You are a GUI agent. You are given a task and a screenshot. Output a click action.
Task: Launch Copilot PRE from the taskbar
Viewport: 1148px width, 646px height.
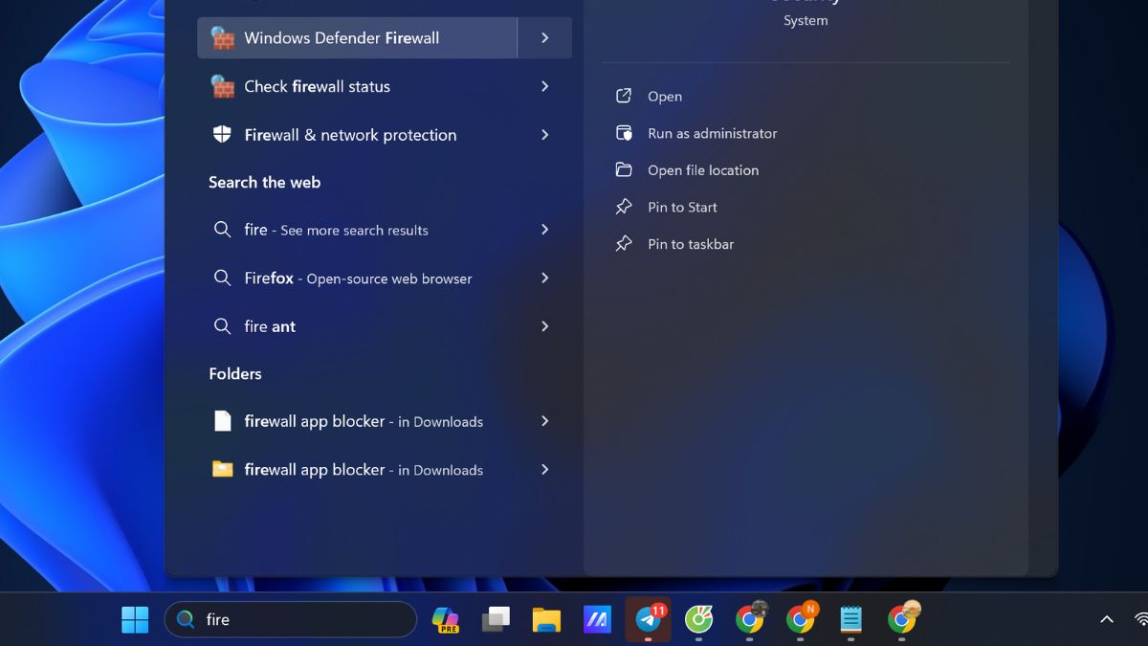pos(445,620)
